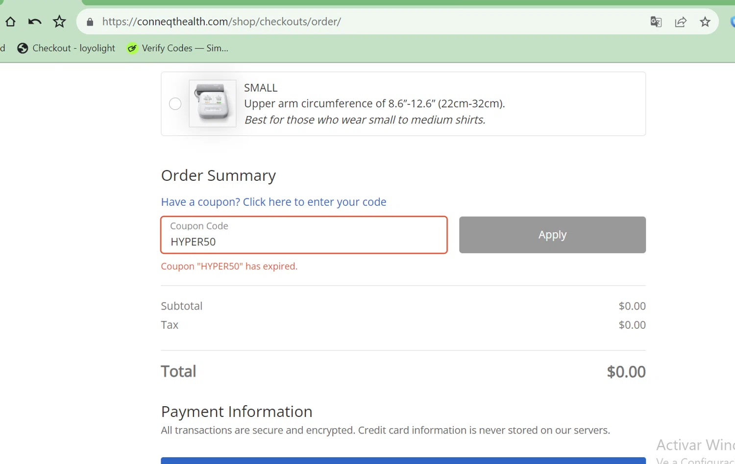Focus the Coupon Code field
The height and width of the screenshot is (464, 735).
click(304, 235)
